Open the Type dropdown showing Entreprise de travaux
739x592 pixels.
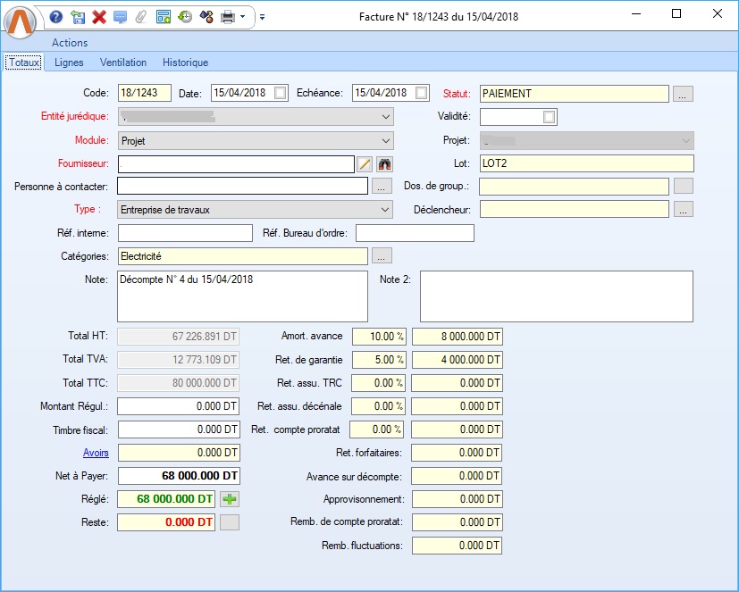click(385, 210)
